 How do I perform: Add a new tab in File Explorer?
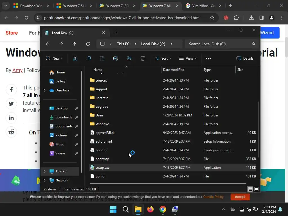coord(116,33)
